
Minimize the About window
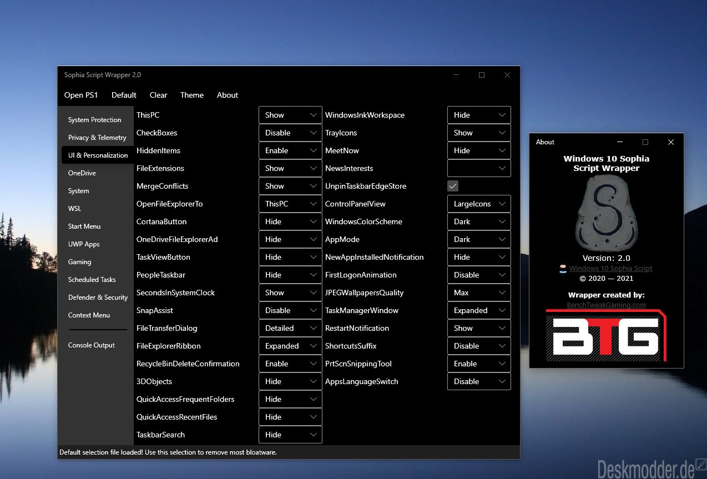620,142
